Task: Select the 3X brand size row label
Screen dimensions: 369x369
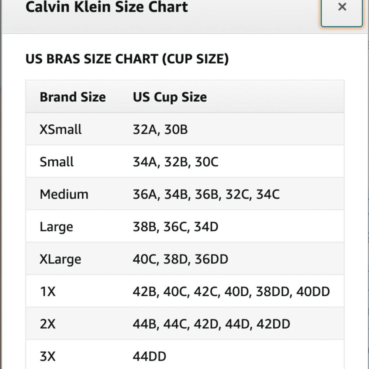Action: 48,356
